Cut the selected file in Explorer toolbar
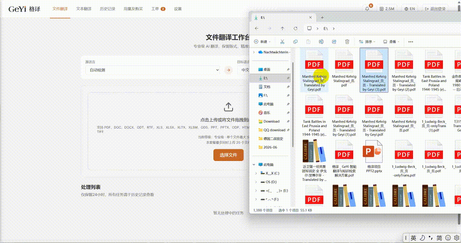 [282, 42]
